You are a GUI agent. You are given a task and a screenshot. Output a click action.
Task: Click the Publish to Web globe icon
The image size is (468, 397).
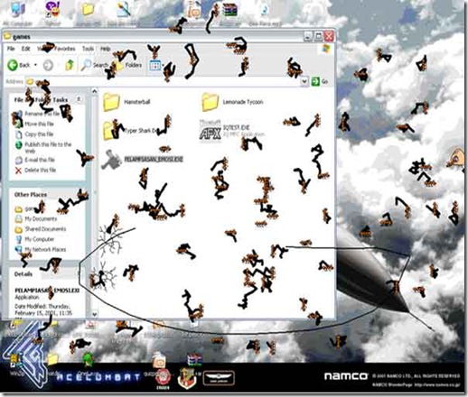click(x=19, y=145)
